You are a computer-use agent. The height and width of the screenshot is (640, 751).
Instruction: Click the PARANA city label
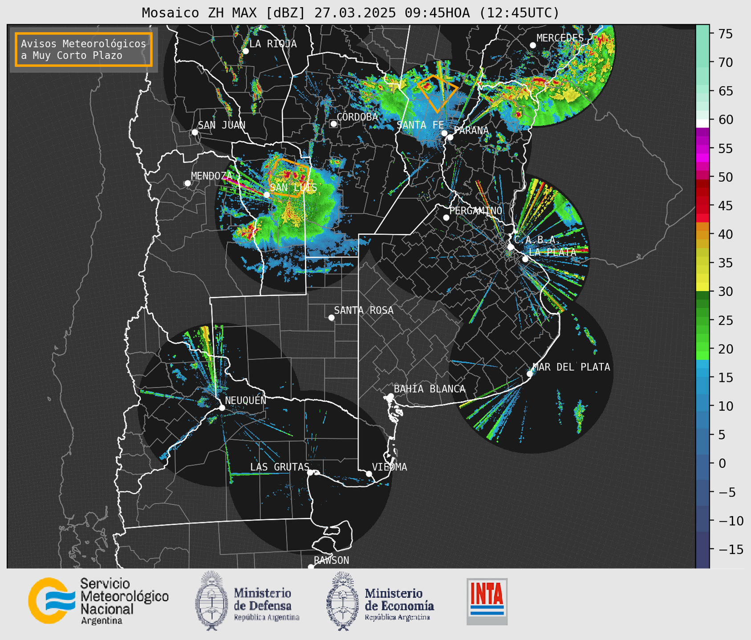point(471,130)
